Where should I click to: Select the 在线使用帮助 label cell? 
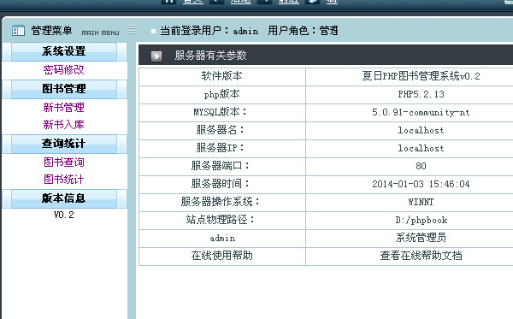click(x=222, y=257)
